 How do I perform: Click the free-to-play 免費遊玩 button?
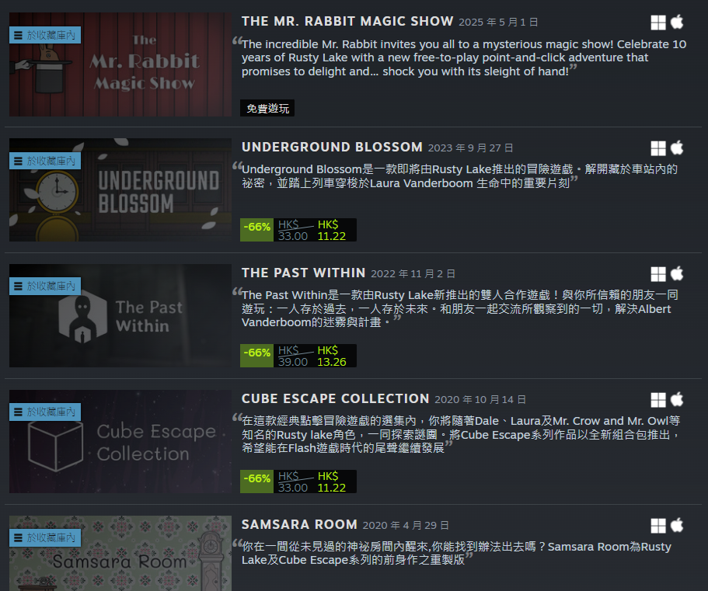267,108
